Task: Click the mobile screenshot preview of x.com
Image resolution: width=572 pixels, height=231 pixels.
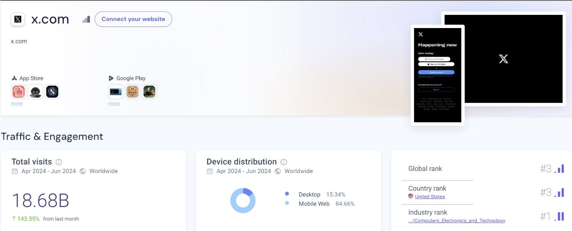Action: tap(437, 75)
